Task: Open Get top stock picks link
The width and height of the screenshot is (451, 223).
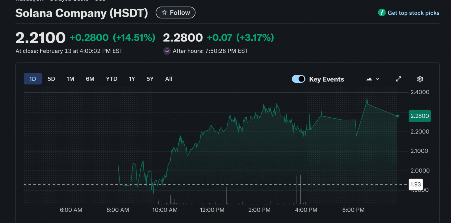Action: (413, 13)
